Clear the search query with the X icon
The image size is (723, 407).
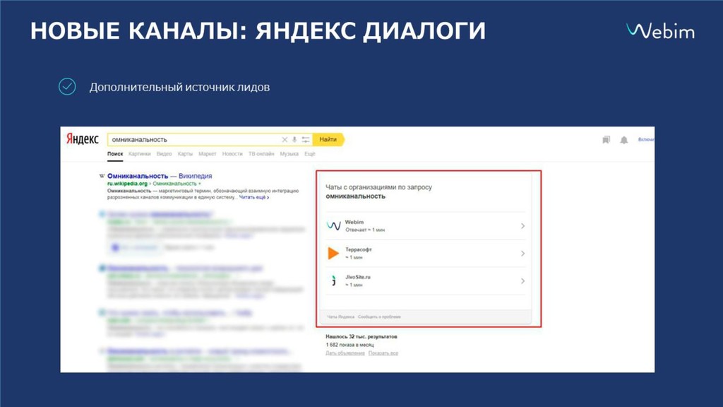[x=285, y=139]
